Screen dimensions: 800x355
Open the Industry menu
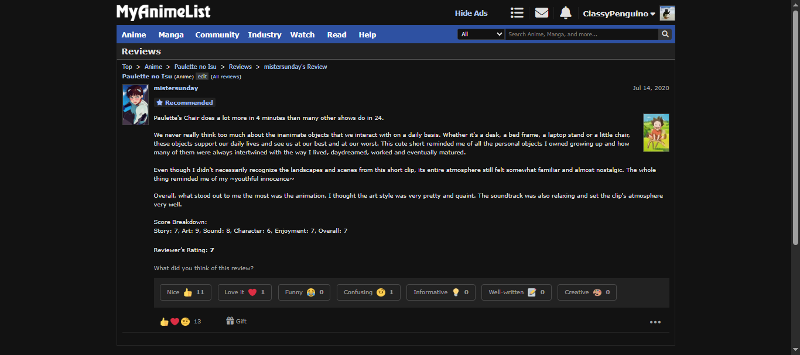265,35
